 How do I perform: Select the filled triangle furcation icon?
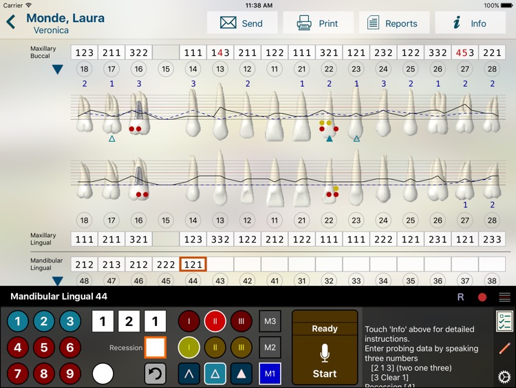coord(241,374)
